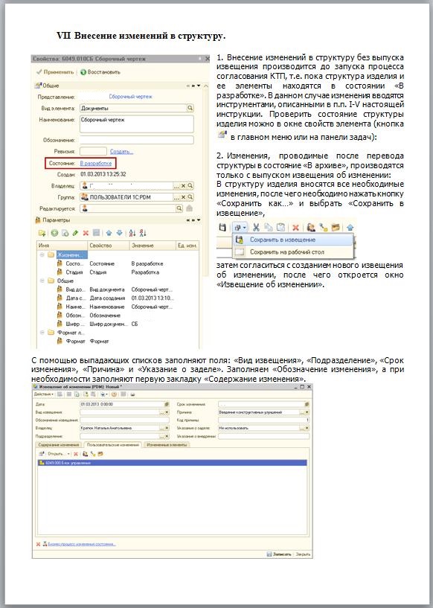Open Группа field search magnifier
The image size is (433, 608).
[x=190, y=197]
